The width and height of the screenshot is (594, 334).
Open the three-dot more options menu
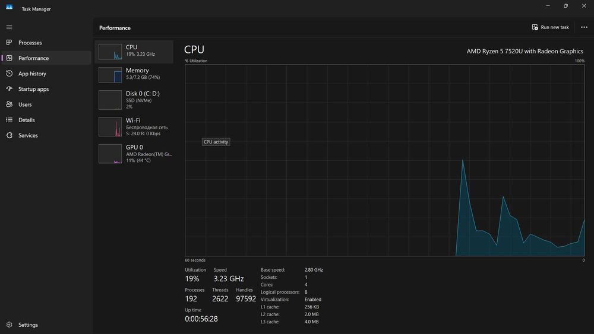click(584, 27)
